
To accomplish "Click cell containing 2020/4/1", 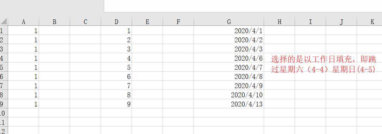I will (x=229, y=31).
